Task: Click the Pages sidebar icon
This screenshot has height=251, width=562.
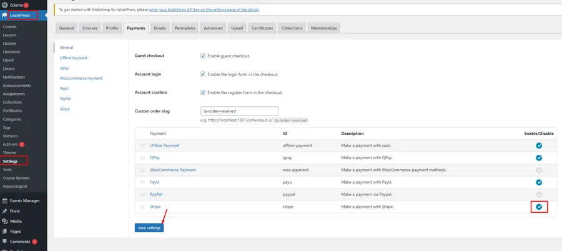Action: [x=5, y=231]
